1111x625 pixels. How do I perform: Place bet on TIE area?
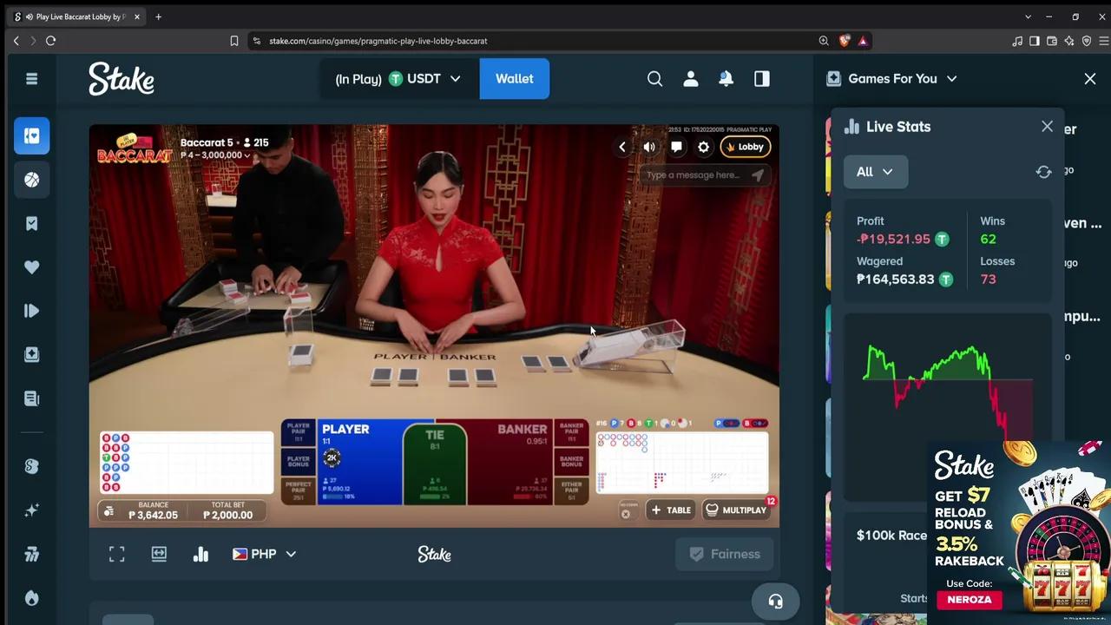tap(435, 464)
